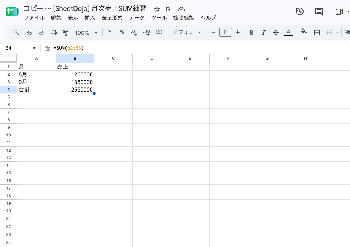This screenshot has width=350, height=247.
Task: Select column A header
Action: 37,58
